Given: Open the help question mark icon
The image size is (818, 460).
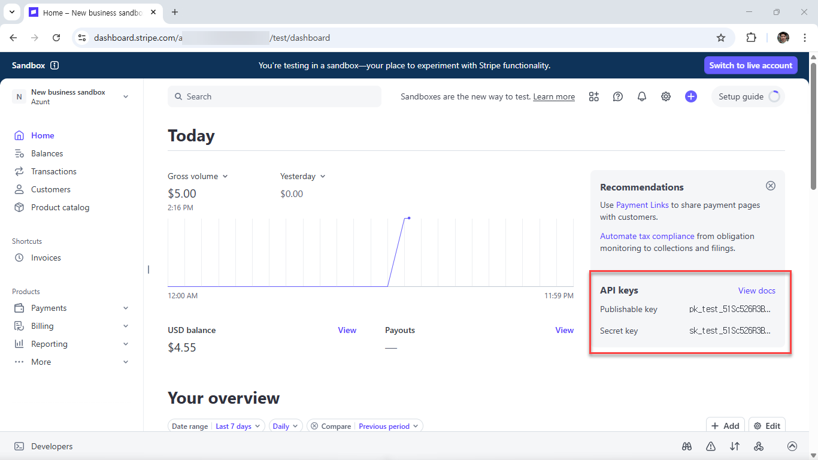Looking at the screenshot, I should [x=618, y=96].
